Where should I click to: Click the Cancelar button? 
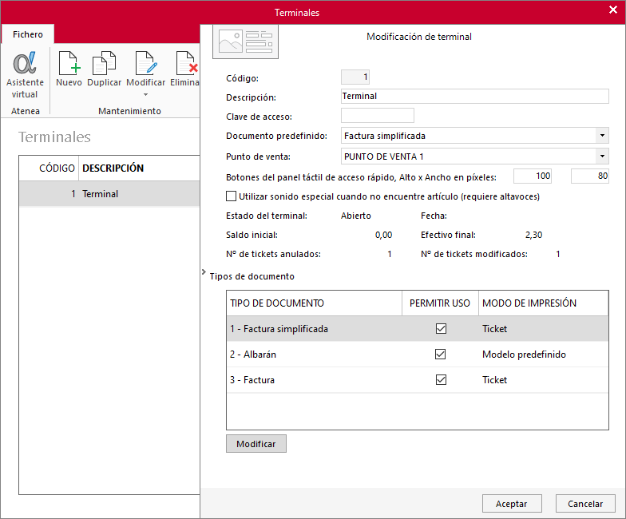[x=585, y=503]
